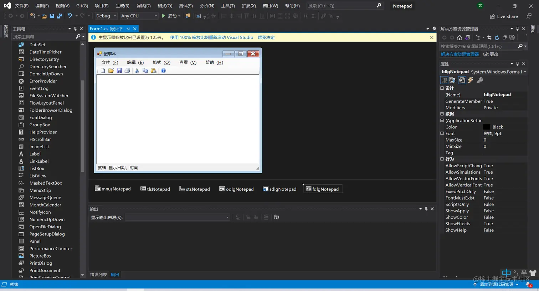This screenshot has width=539, height=291.
Task: Click the Live Share button
Action: pos(504,16)
